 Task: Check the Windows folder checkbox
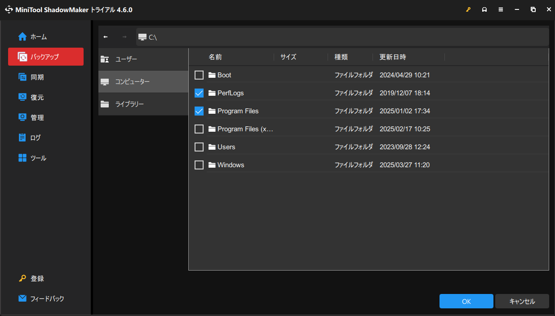click(x=199, y=165)
